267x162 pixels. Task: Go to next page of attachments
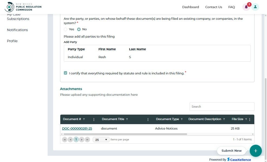pos(82,140)
